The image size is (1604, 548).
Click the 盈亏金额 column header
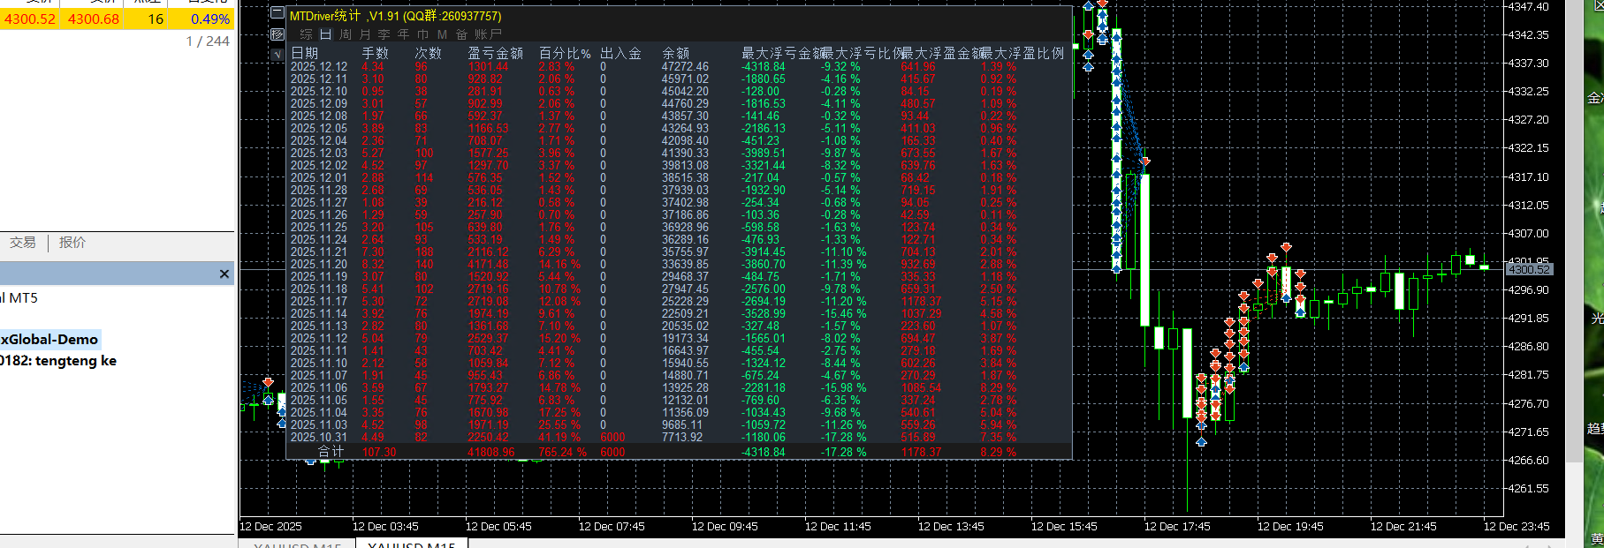(496, 54)
